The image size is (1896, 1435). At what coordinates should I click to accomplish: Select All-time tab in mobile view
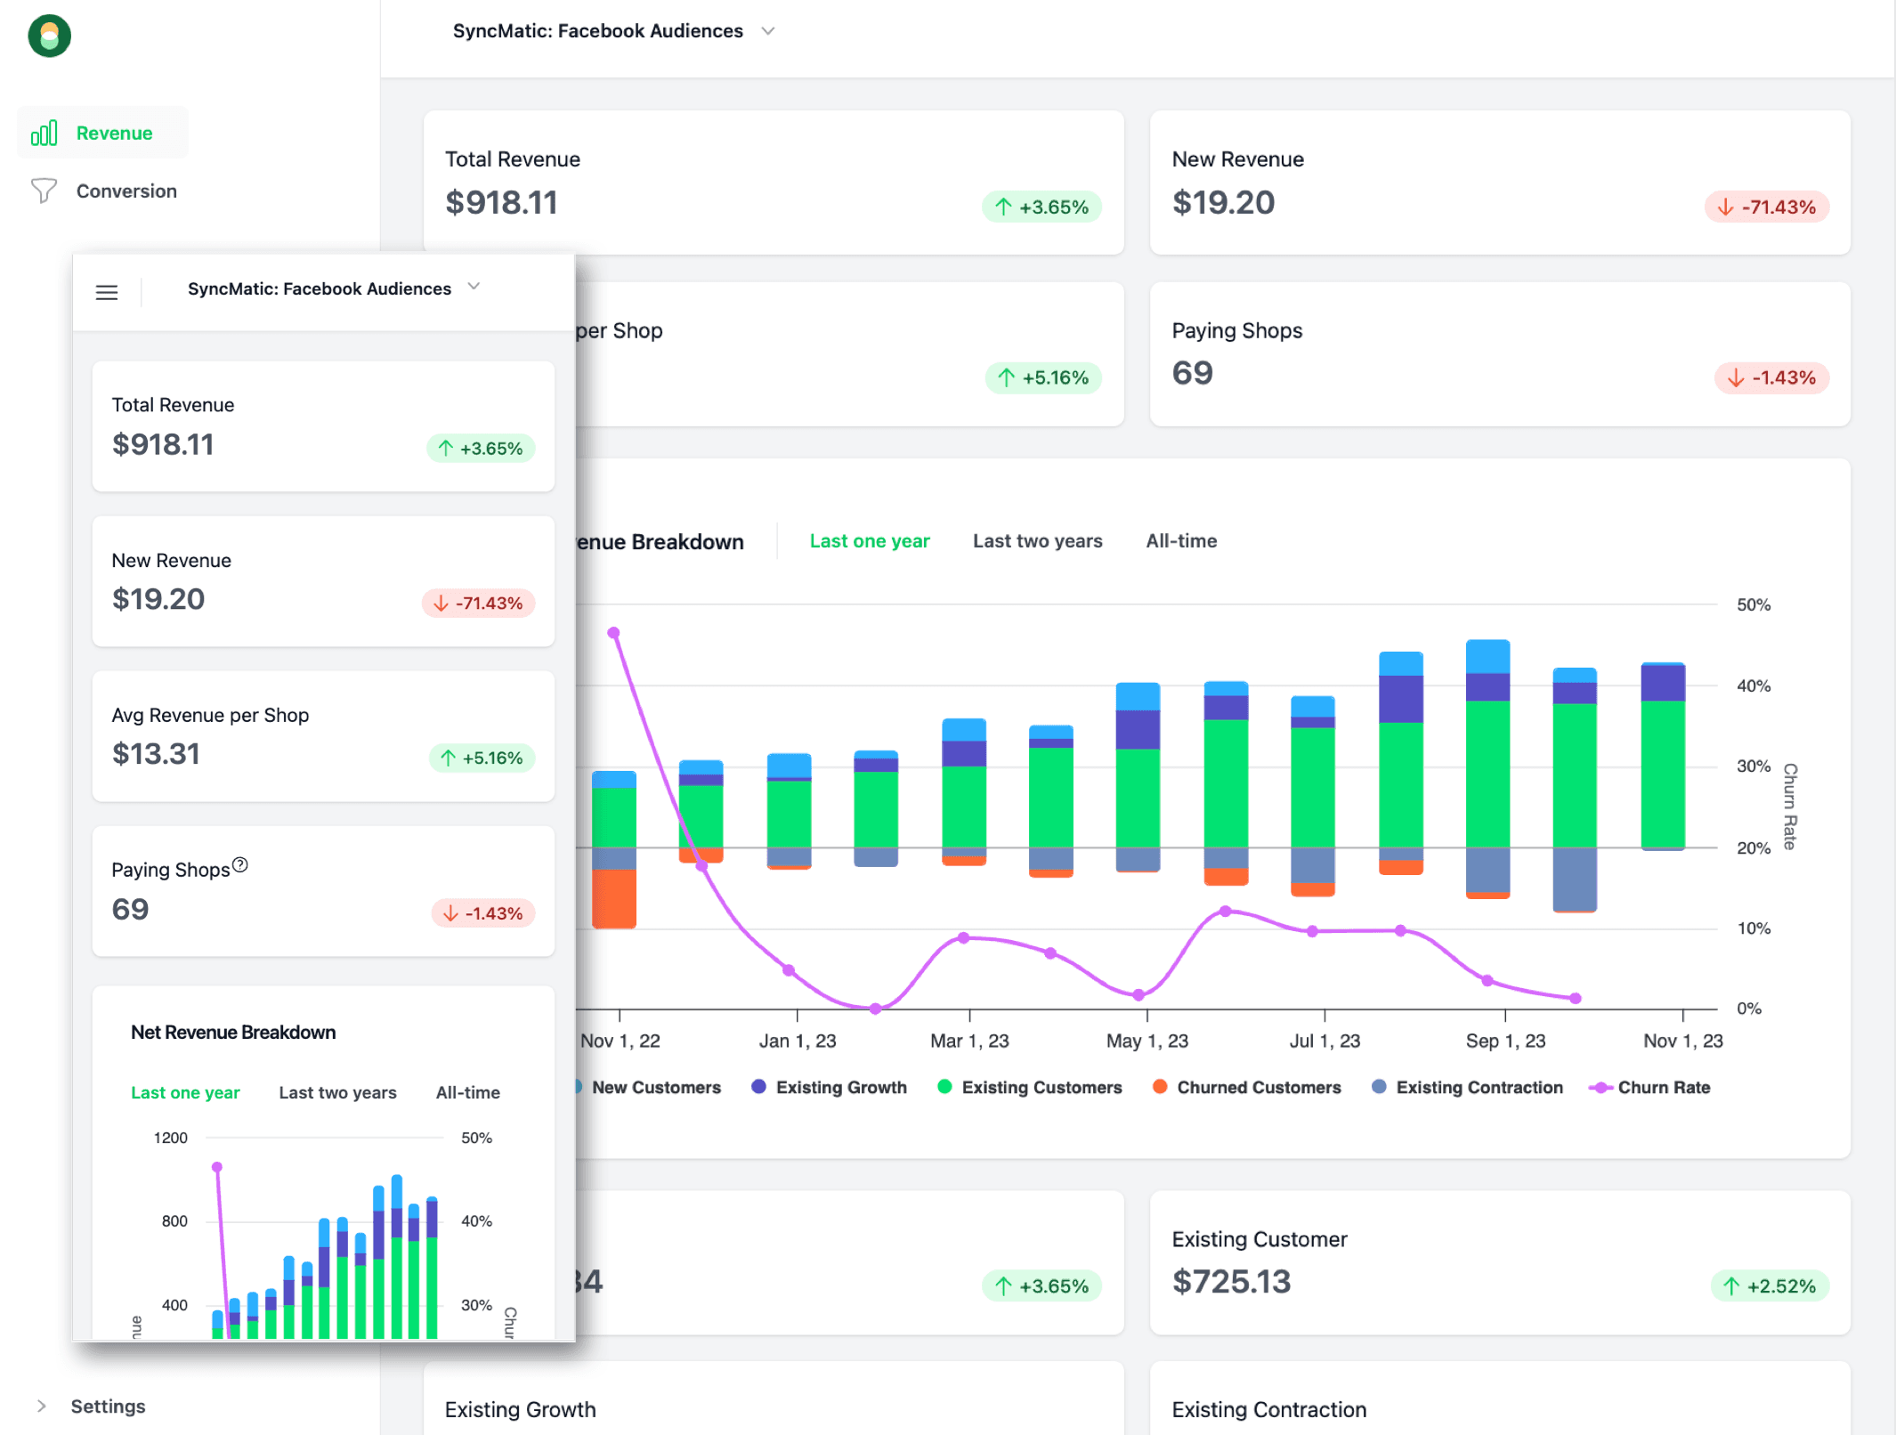(x=467, y=1092)
